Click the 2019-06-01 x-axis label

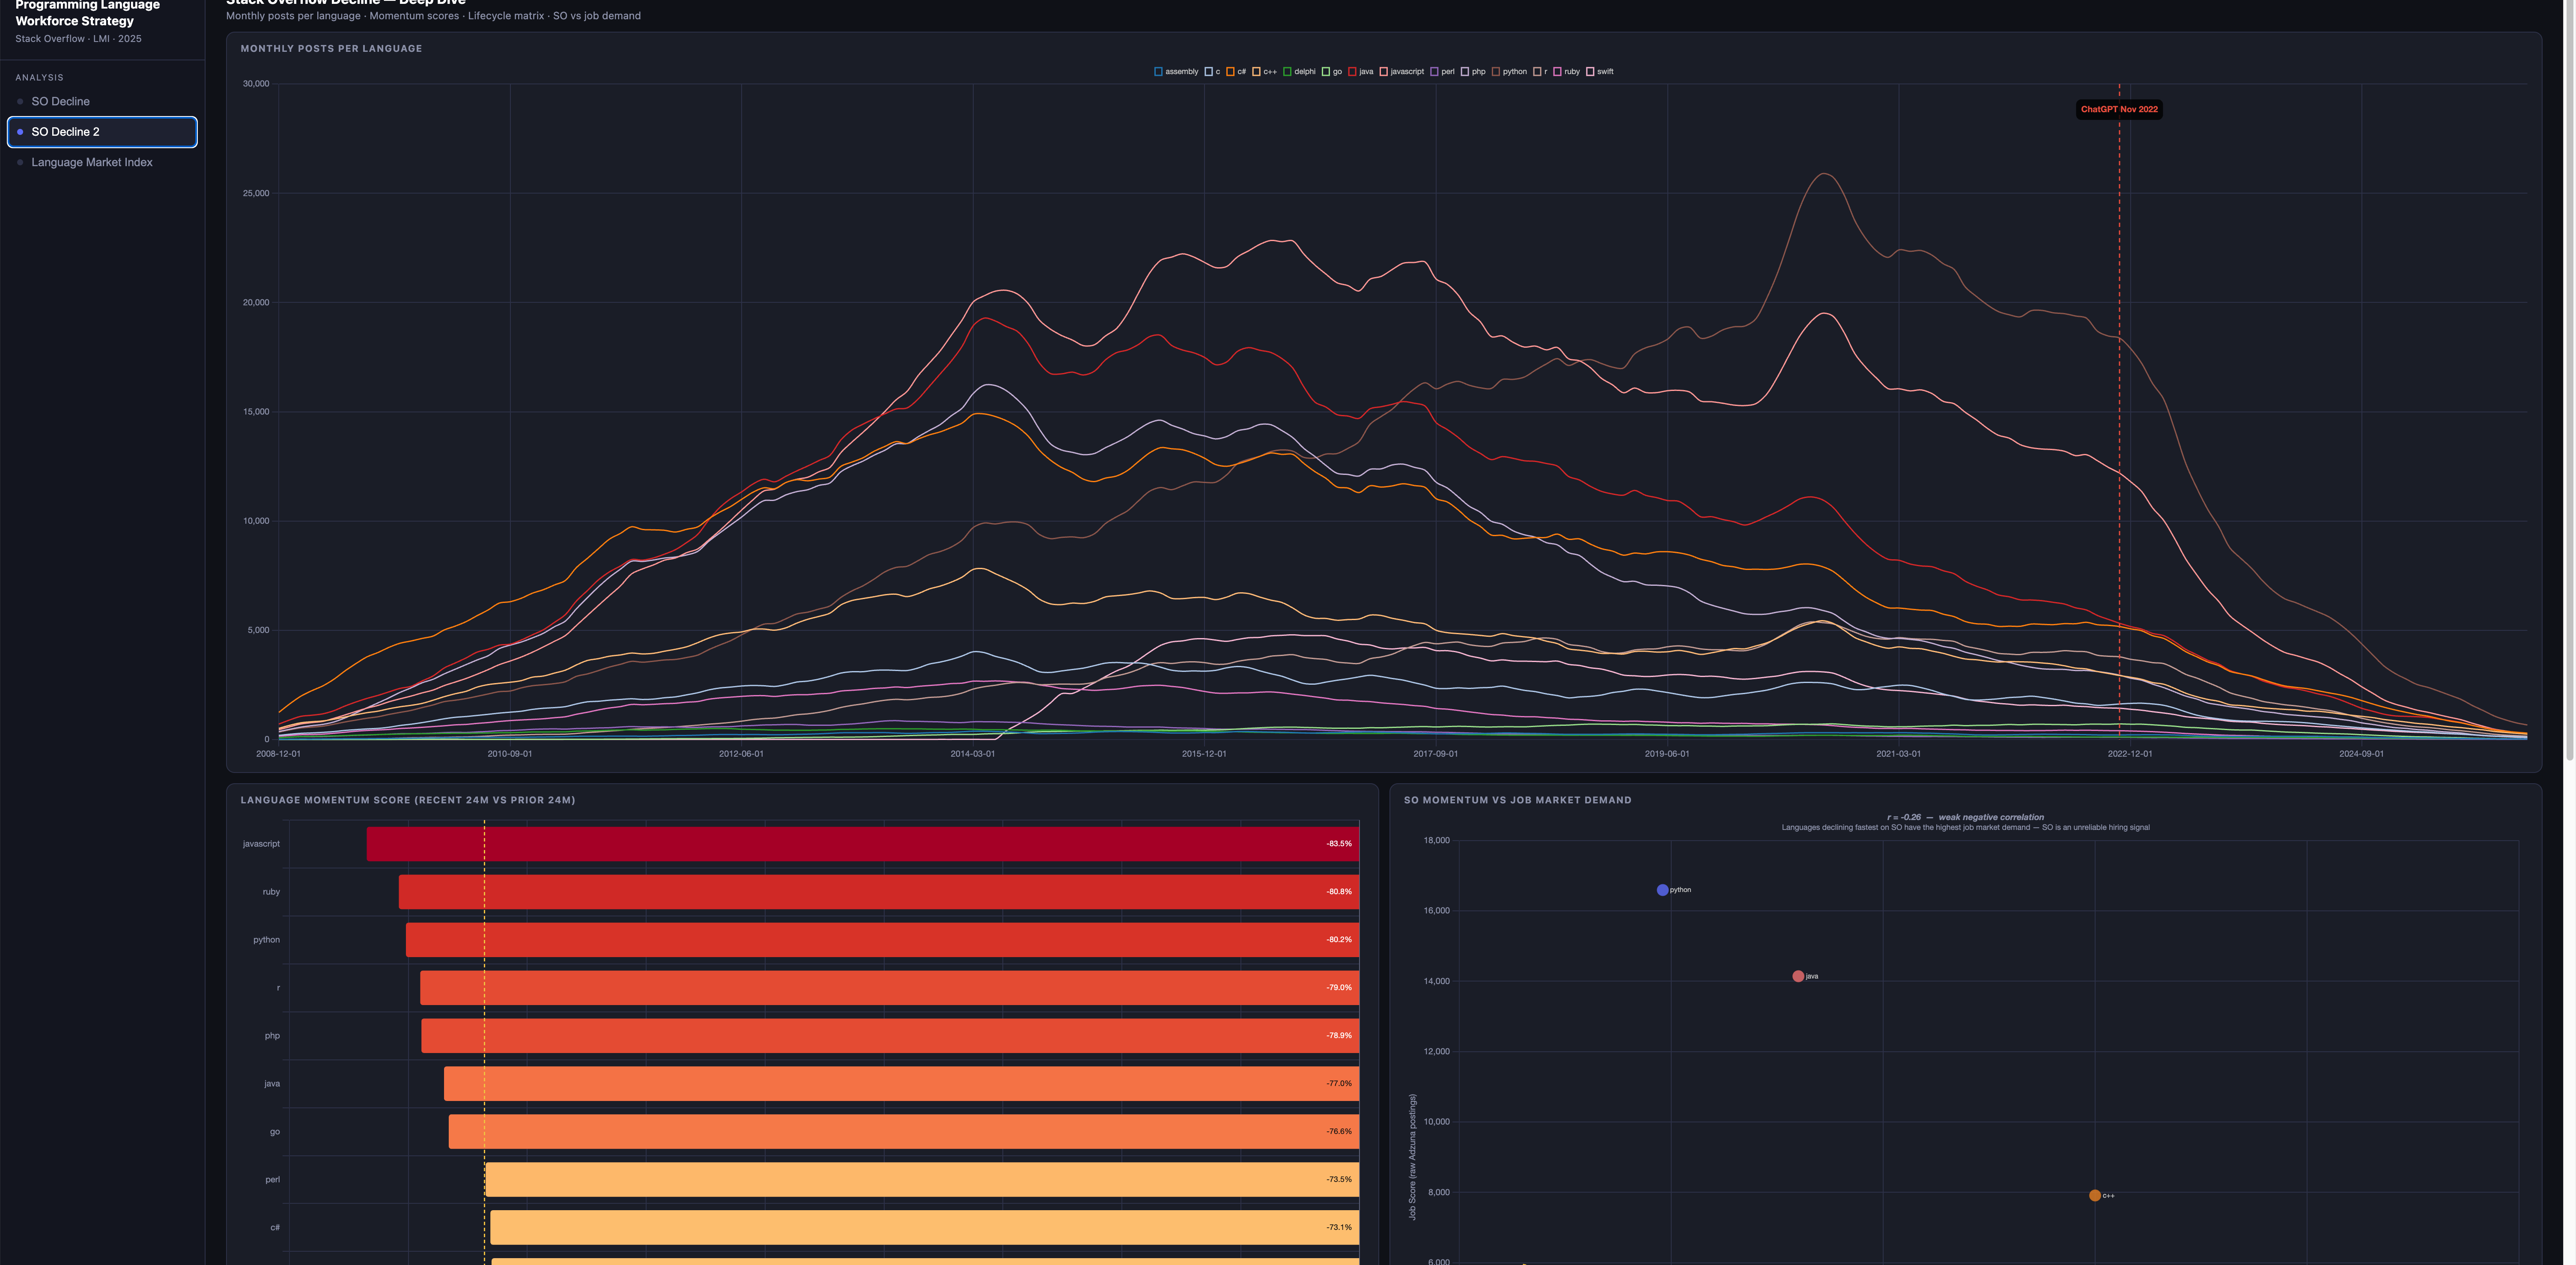1667,754
